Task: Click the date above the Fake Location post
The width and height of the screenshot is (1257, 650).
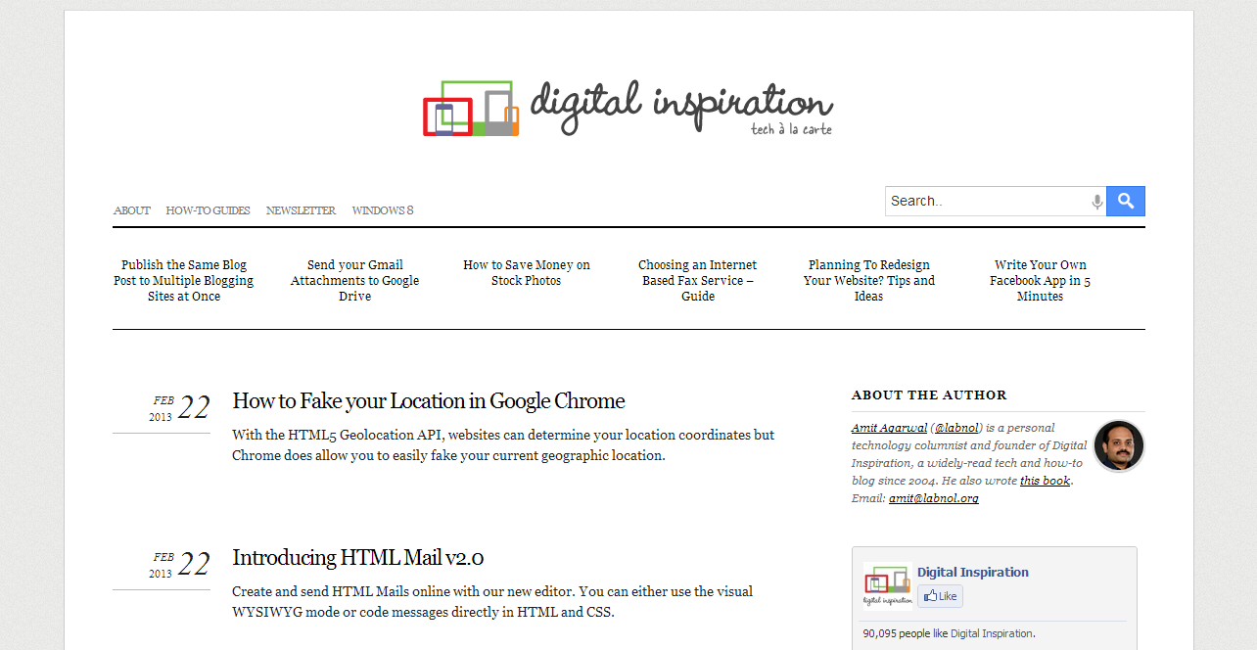Action: [x=181, y=407]
